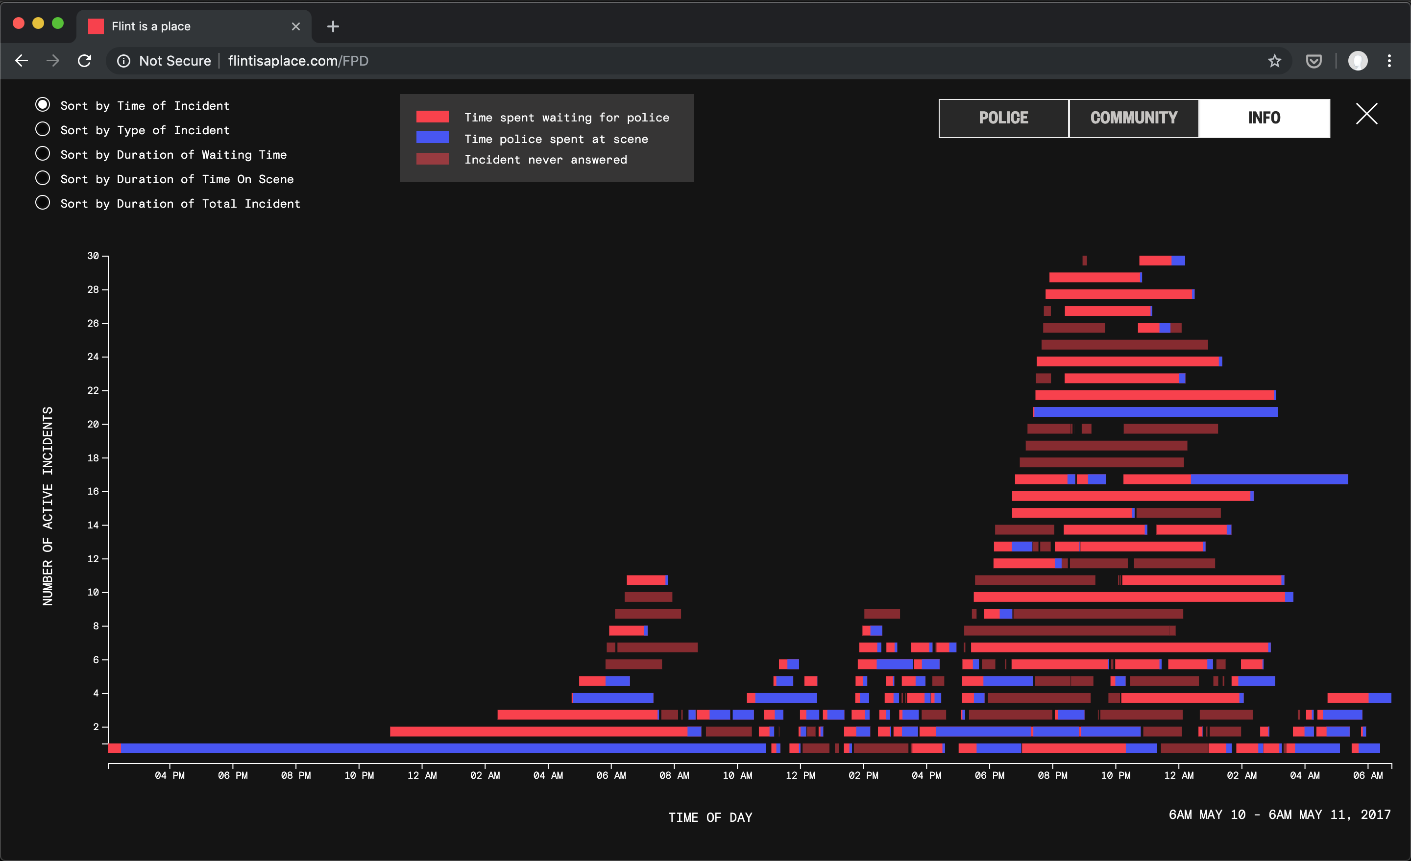
Task: Select Sort by Duration of Waiting Time
Action: pyautogui.click(x=43, y=154)
